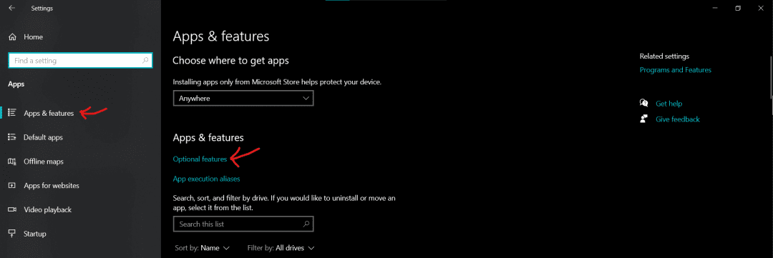Viewport: 773px width, 258px height.
Task: Open Programs and Features link
Action: coord(676,70)
